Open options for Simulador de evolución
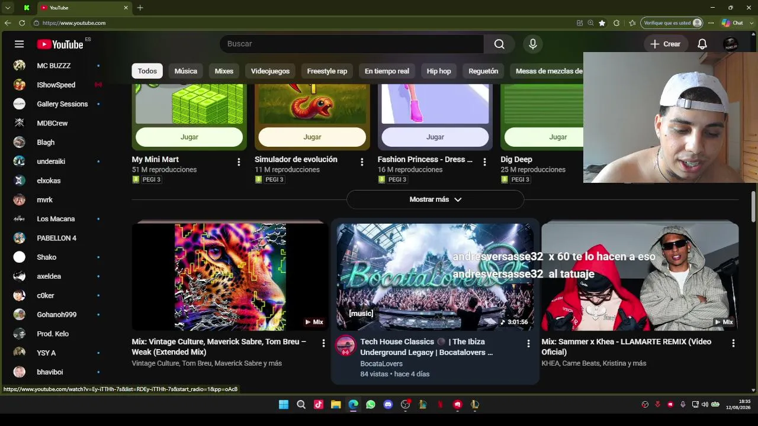Image resolution: width=758 pixels, height=426 pixels. [x=362, y=162]
